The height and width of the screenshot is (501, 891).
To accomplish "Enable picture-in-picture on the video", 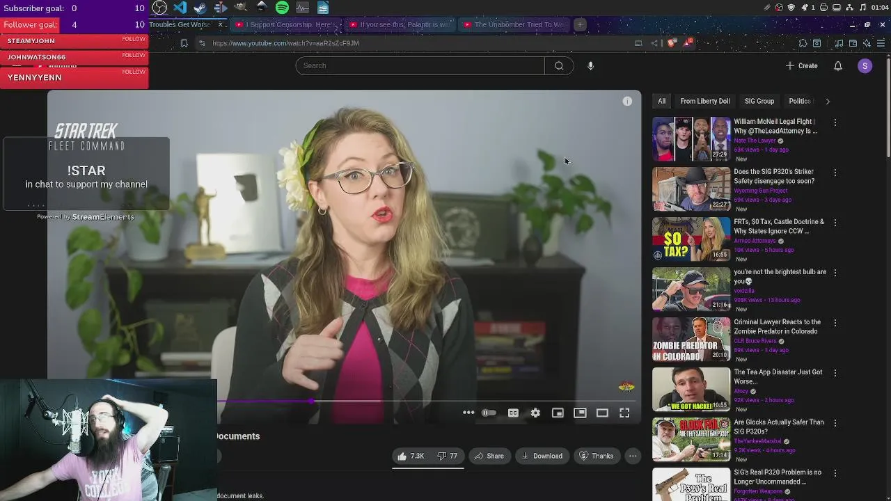I will coord(580,413).
